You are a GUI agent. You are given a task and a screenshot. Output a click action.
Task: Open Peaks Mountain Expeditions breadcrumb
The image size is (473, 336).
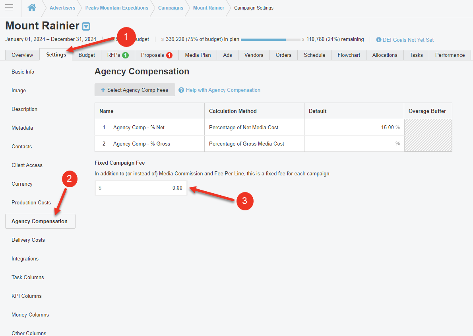click(x=117, y=8)
